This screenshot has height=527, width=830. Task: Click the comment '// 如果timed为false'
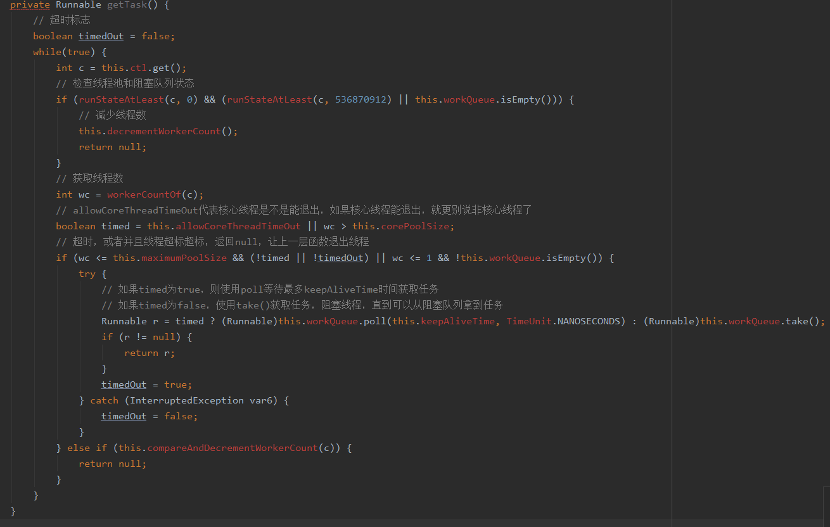(302, 305)
